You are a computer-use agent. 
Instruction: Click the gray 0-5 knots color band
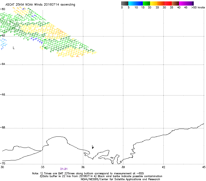click(125, 3)
